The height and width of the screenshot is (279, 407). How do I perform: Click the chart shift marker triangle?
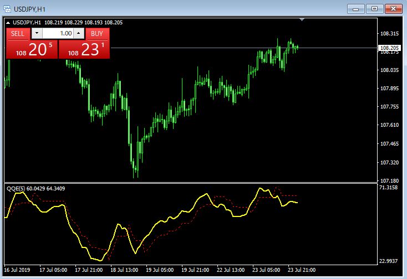point(302,19)
